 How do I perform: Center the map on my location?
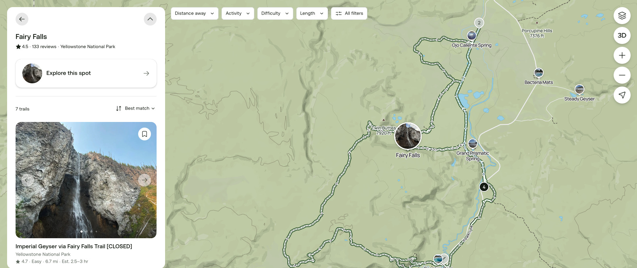(x=622, y=95)
